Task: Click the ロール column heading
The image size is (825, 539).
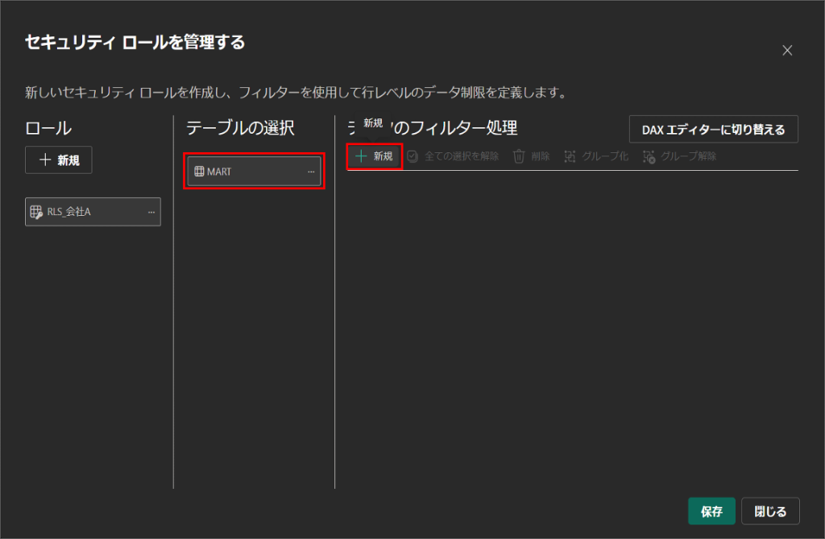Action: (48, 127)
